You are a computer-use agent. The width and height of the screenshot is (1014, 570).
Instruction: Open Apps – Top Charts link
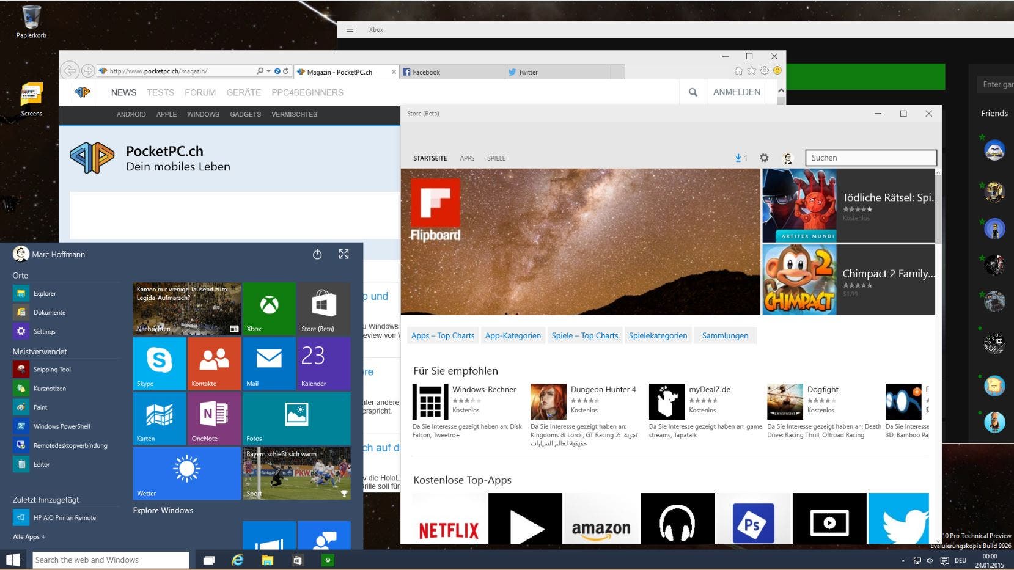pyautogui.click(x=443, y=335)
